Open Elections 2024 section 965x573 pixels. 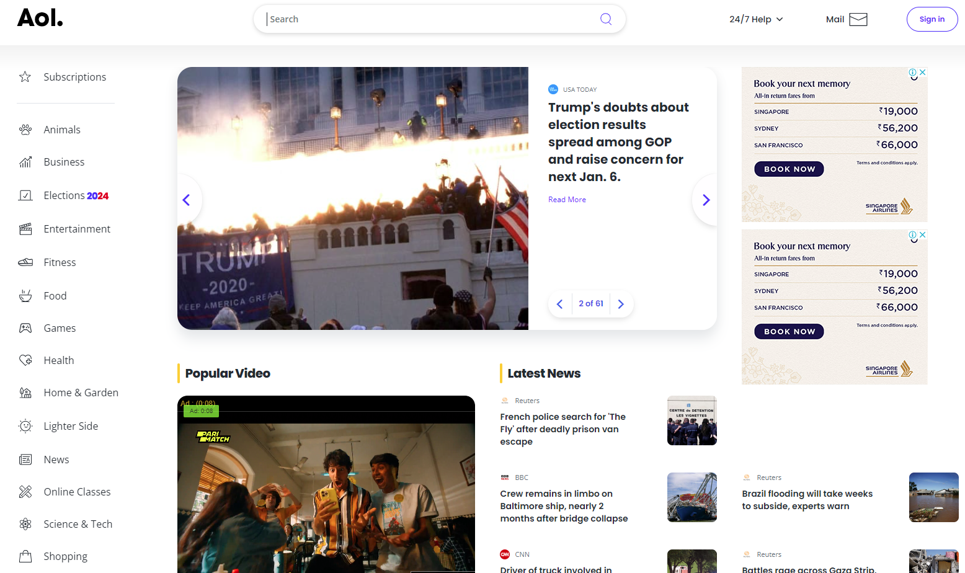click(x=76, y=195)
